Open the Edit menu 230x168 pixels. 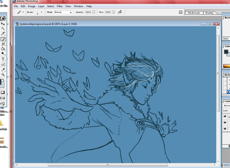23,6
